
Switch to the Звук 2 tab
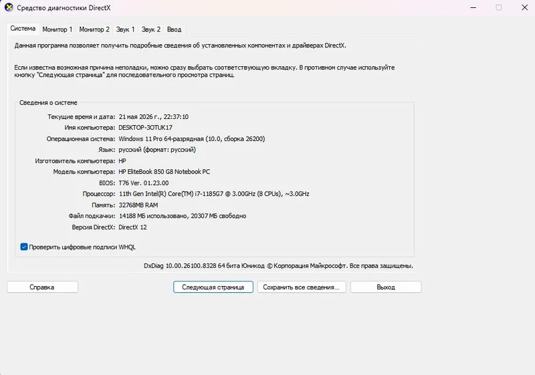pyautogui.click(x=151, y=29)
